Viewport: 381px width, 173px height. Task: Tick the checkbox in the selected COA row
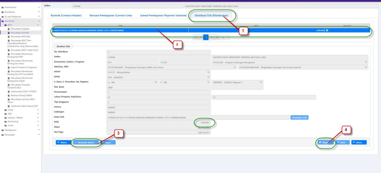coord(327,30)
